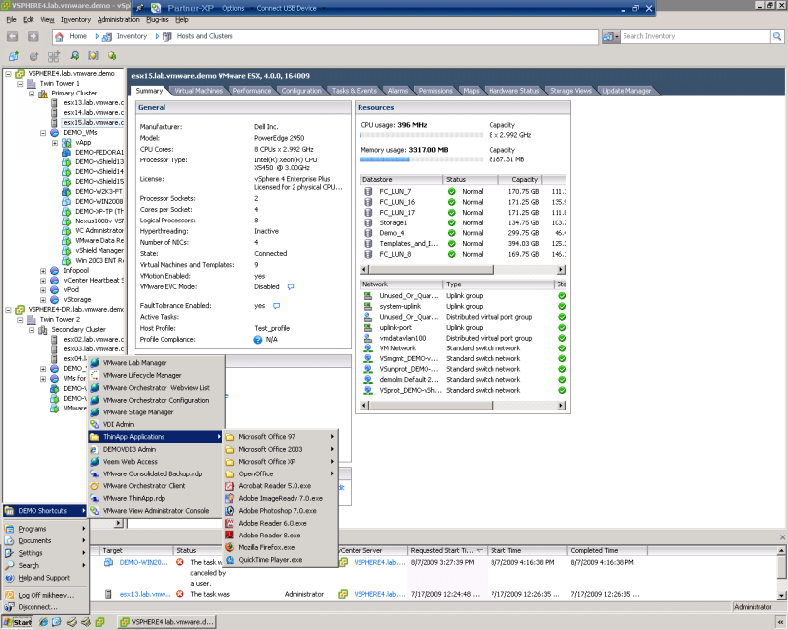Launch Acrobat Reader 5.0.exe
788x630 pixels.
coord(274,485)
